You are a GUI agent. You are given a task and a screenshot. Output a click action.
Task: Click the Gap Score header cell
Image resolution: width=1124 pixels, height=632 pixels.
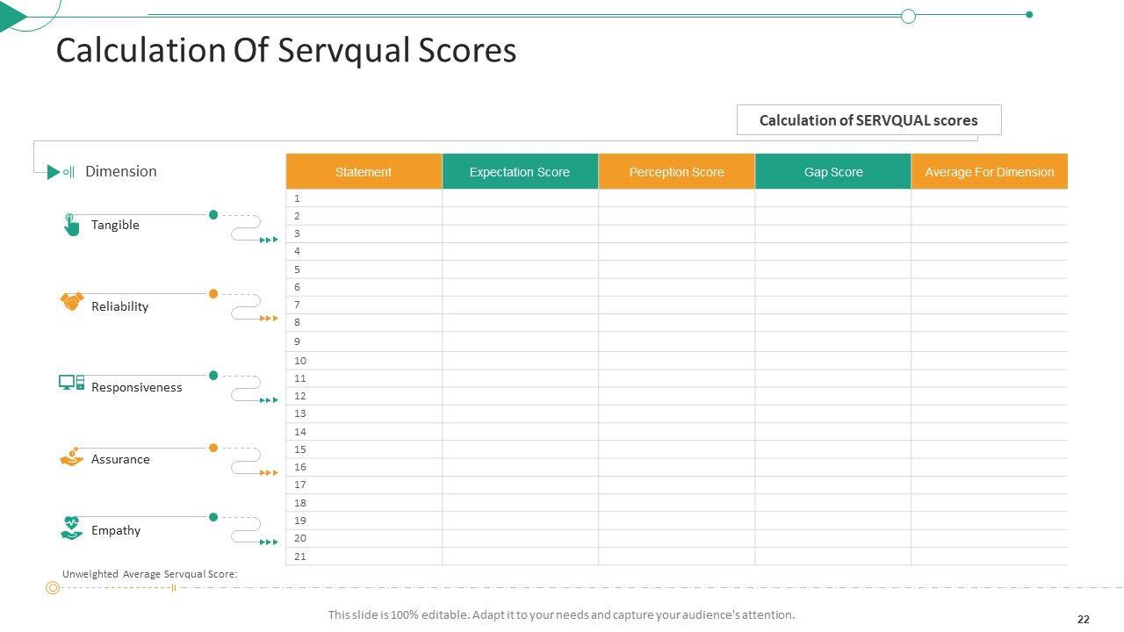tap(832, 171)
